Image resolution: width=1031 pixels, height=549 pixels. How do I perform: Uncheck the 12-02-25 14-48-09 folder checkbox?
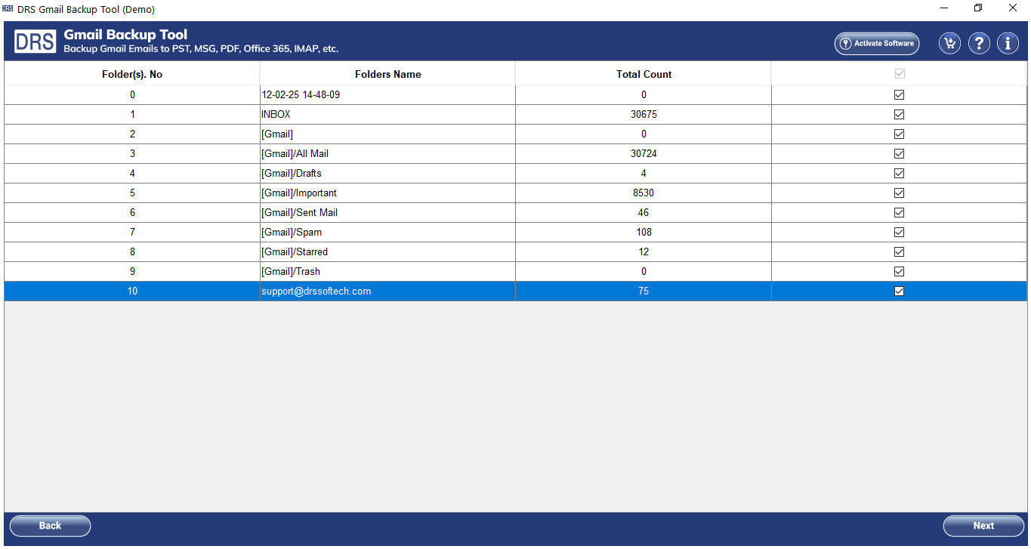point(899,95)
